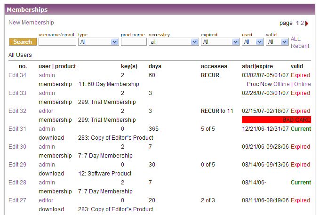This screenshot has height=215, width=319.
Task: Click the '2 of 3' accesses value
Action: tap(208, 200)
